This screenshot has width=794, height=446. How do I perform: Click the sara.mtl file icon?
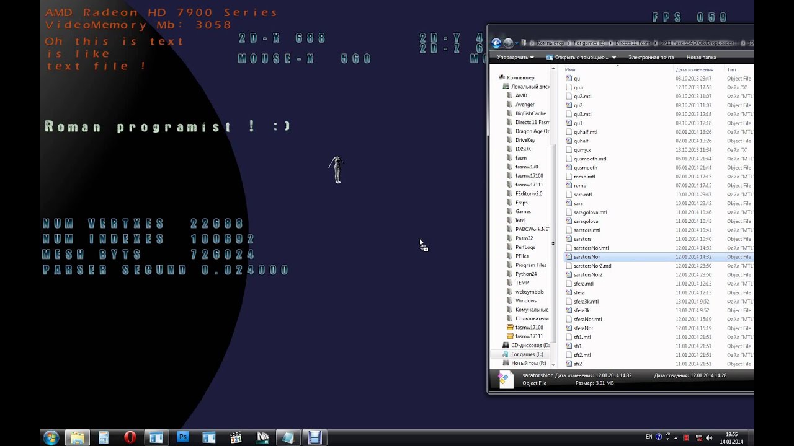pyautogui.click(x=569, y=195)
